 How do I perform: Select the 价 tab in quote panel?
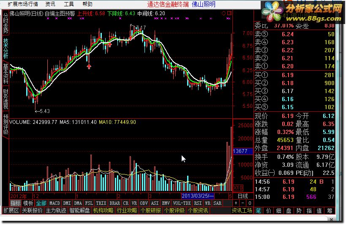(x=269, y=211)
